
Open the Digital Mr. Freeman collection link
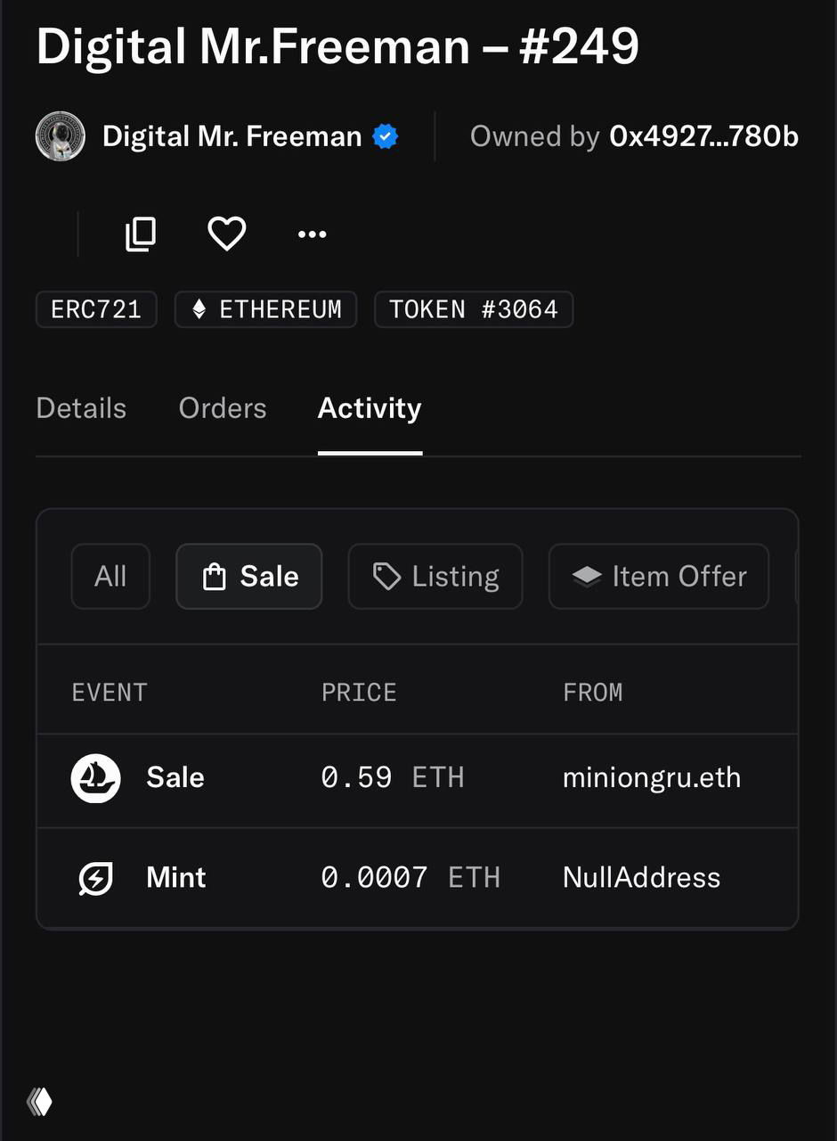(x=232, y=136)
